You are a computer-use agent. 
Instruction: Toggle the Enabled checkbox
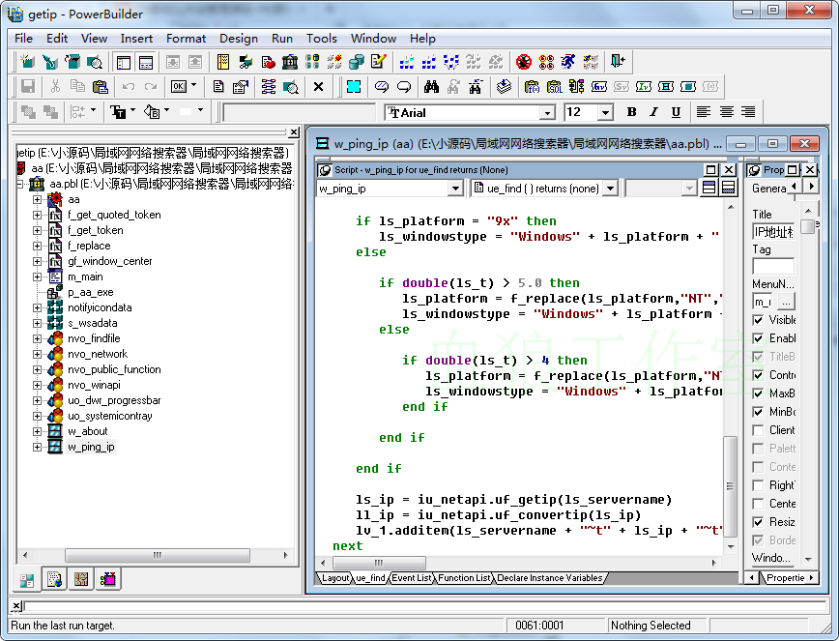pyautogui.click(x=758, y=338)
